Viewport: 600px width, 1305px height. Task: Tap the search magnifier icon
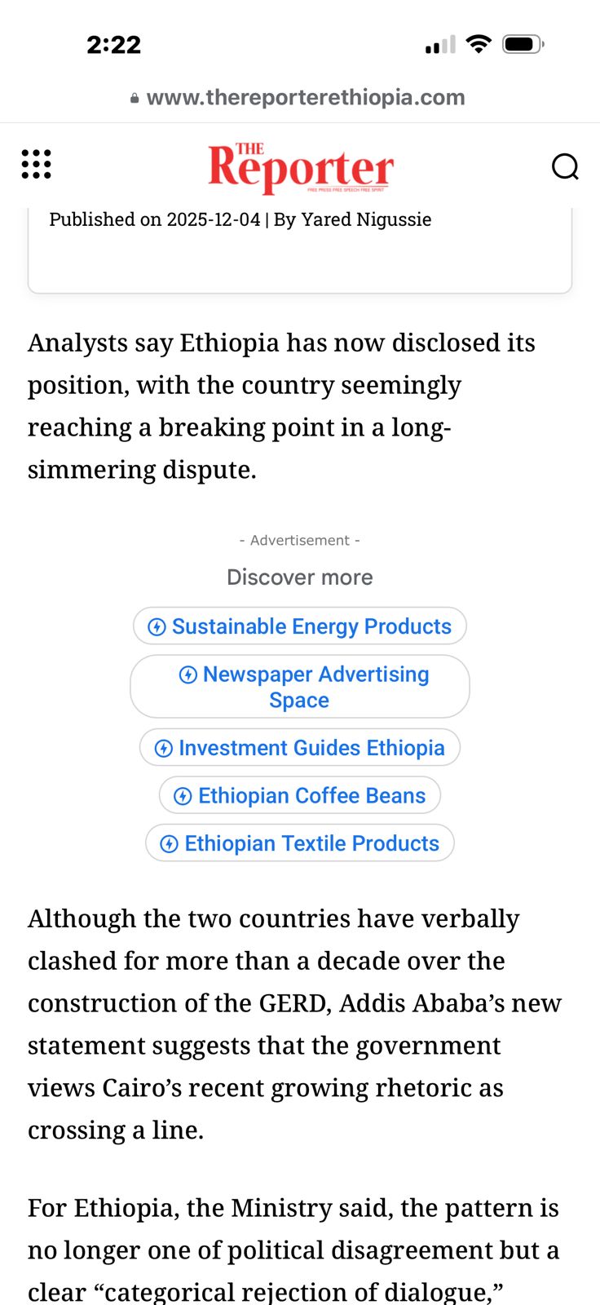[x=565, y=166]
